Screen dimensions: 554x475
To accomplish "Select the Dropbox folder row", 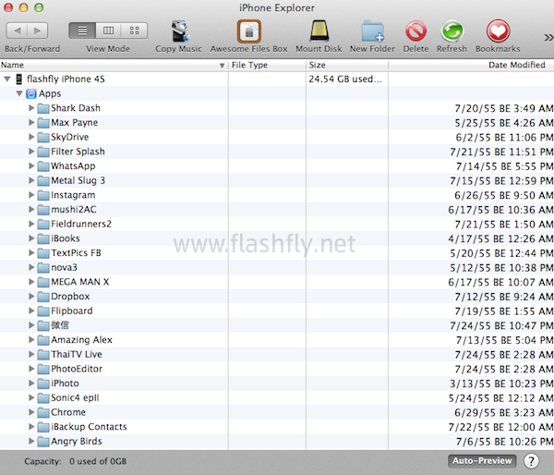I will click(x=70, y=297).
